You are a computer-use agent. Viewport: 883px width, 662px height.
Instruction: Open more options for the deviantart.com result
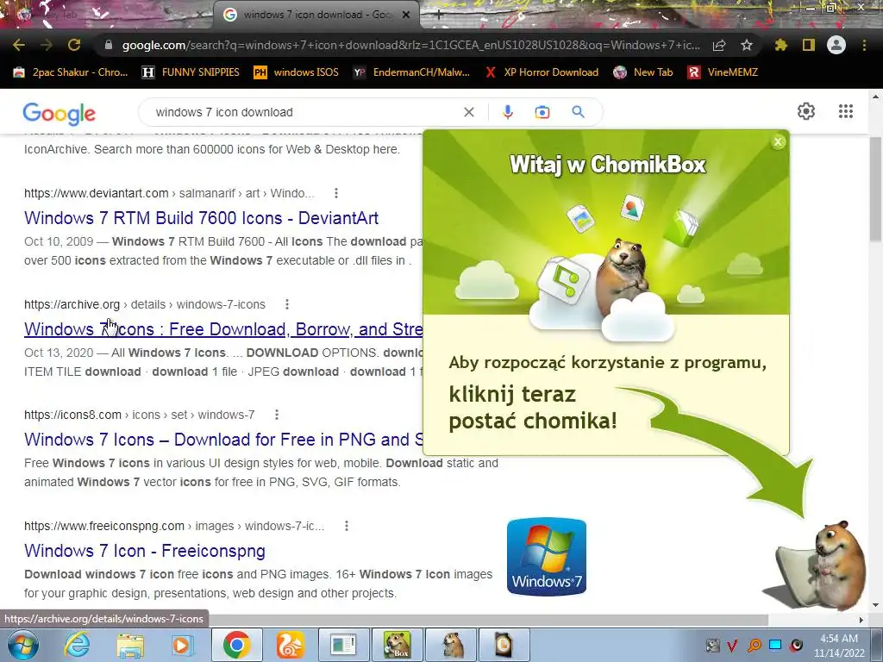pyautogui.click(x=336, y=193)
